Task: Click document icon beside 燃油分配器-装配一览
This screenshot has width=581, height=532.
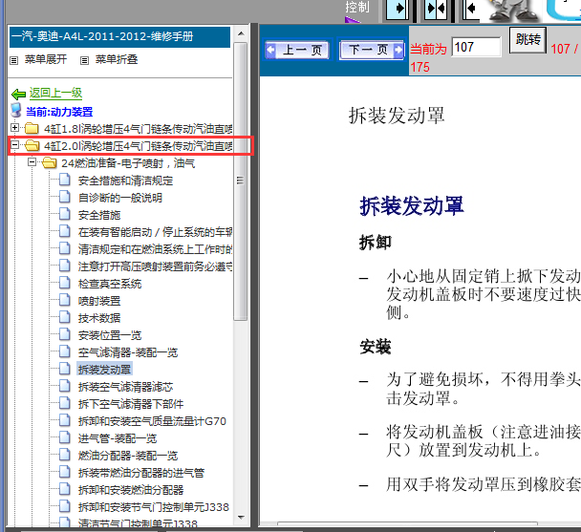Action: (x=64, y=455)
